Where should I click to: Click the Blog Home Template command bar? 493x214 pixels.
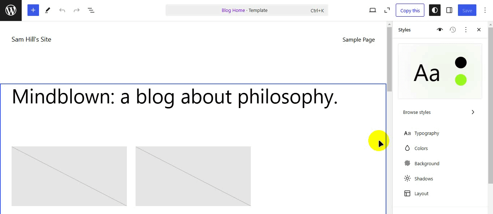(247, 10)
